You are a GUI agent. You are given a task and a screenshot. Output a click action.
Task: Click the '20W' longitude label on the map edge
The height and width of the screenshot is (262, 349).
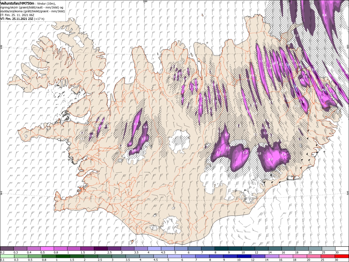coord(145,1)
